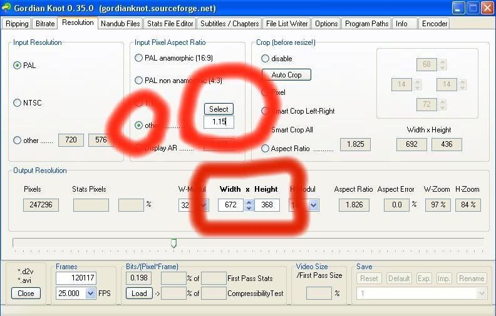
Task: Go to Stats File Editor tab
Action: [170, 24]
